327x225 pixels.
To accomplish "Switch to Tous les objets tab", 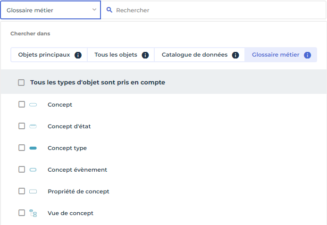I will pyautogui.click(x=116, y=55).
